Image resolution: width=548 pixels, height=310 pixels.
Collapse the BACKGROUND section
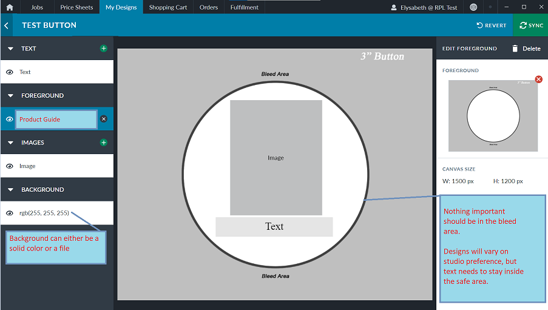pyautogui.click(x=11, y=190)
